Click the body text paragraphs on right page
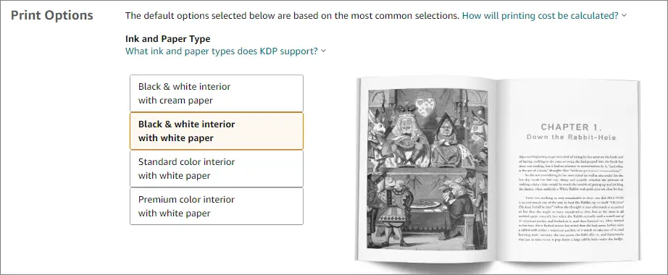Image resolution: width=668 pixels, height=275 pixels. coord(571,198)
